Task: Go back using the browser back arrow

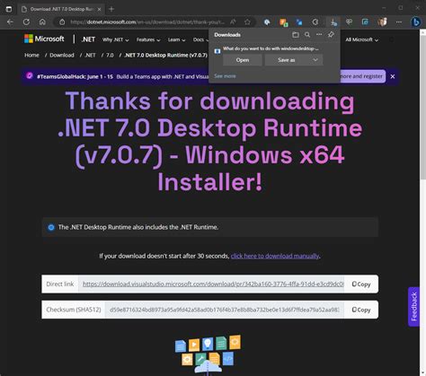Action: [10, 22]
